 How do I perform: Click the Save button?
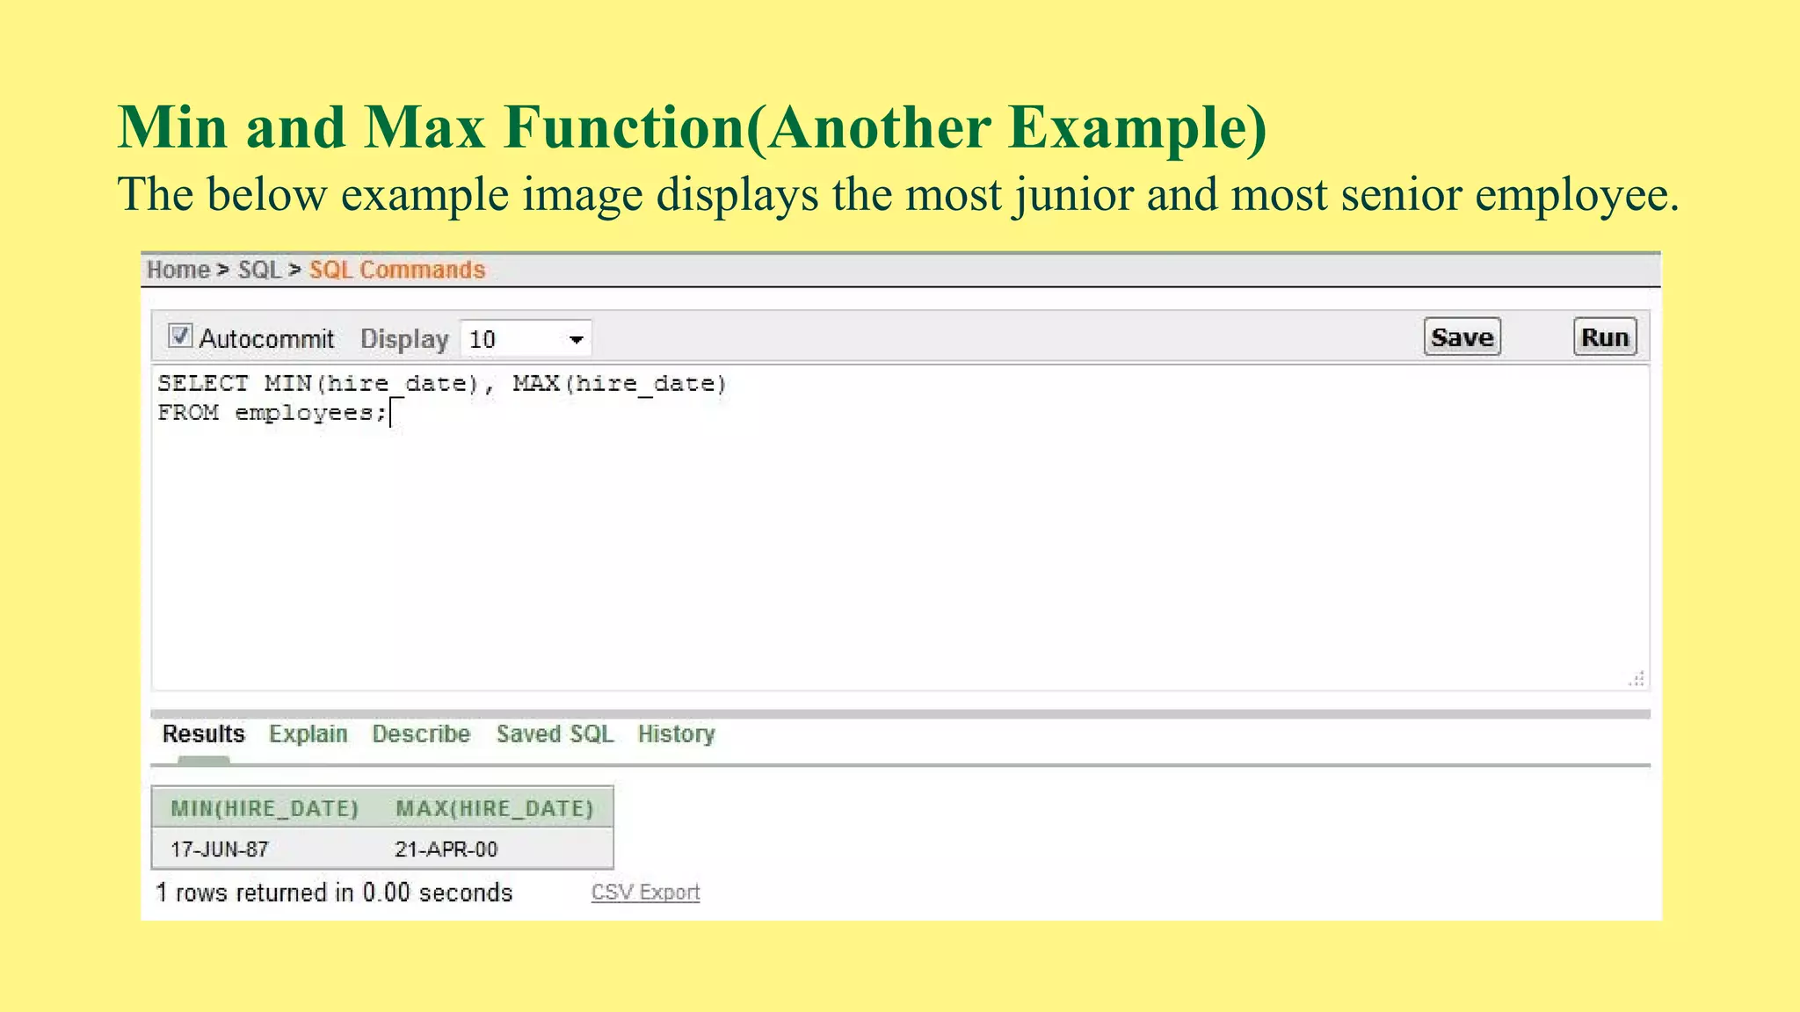1462,337
